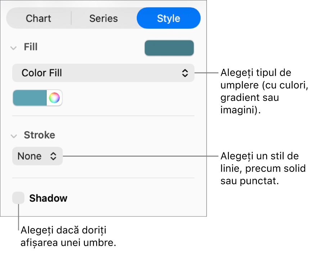Open the Color Fill type dropdown

tap(103, 73)
